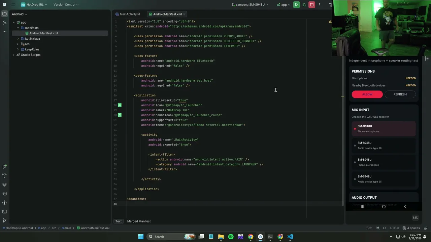
Task: Expand the res folder
Action: (x=18, y=44)
